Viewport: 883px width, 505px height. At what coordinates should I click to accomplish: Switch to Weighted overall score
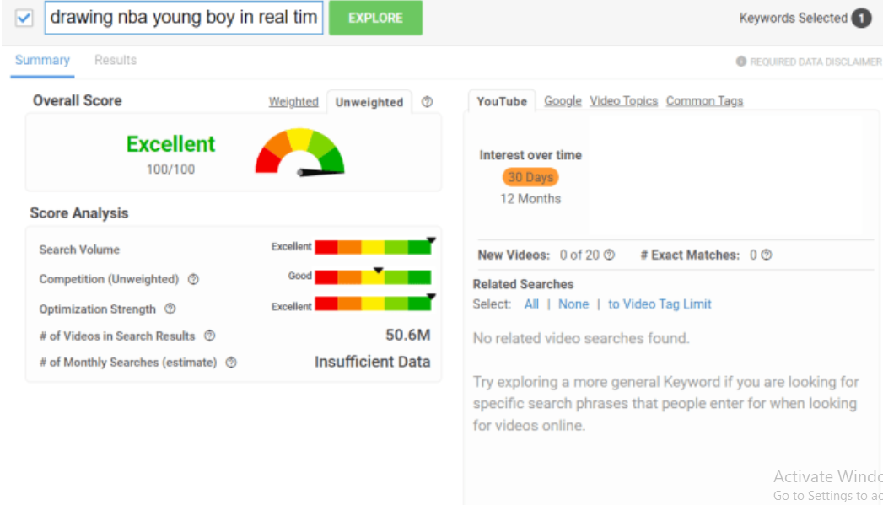(x=293, y=102)
